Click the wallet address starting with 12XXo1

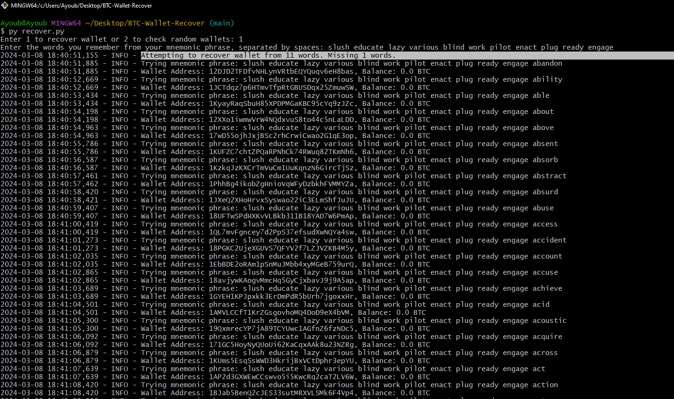281,120
